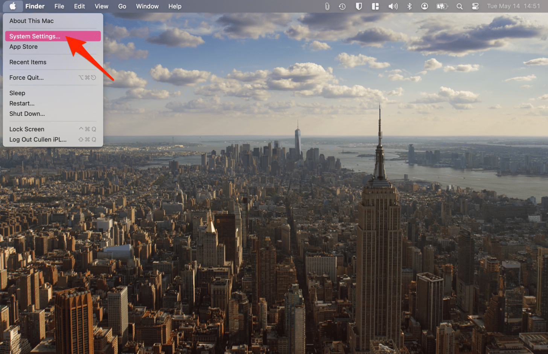Open the Go menu in the menu bar
The width and height of the screenshot is (548, 354).
(122, 6)
